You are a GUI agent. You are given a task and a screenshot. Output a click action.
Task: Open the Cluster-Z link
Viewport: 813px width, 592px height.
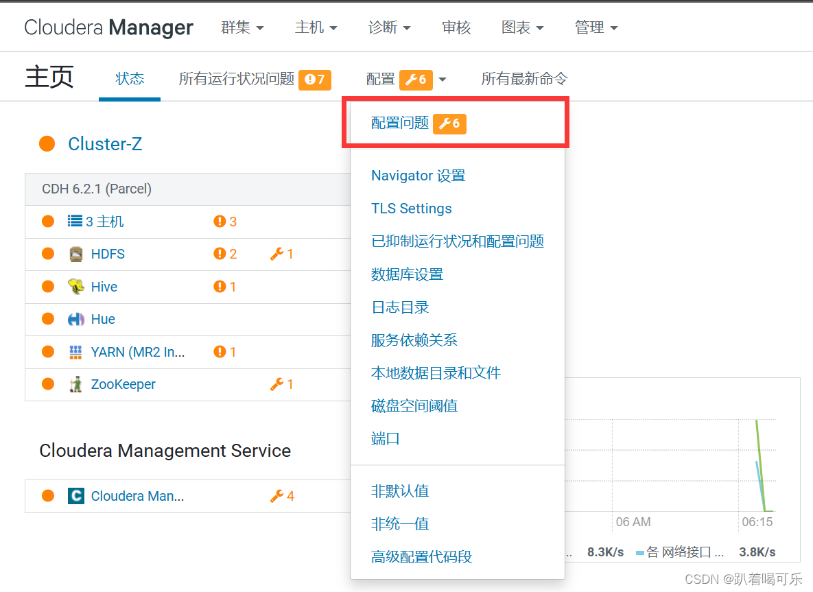coord(105,143)
